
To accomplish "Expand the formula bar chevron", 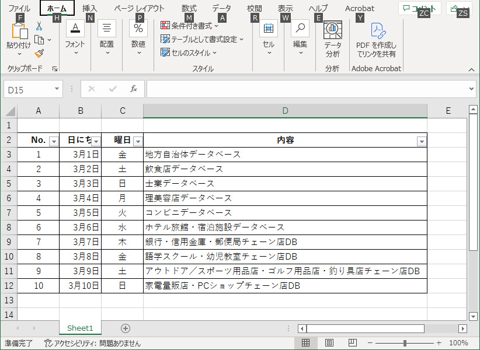I will [471, 89].
